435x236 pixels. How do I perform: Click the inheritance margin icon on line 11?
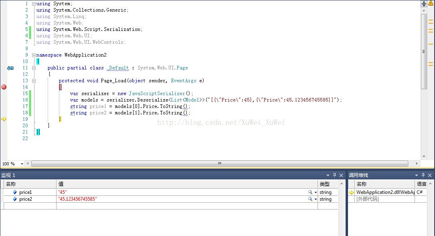pos(10,68)
